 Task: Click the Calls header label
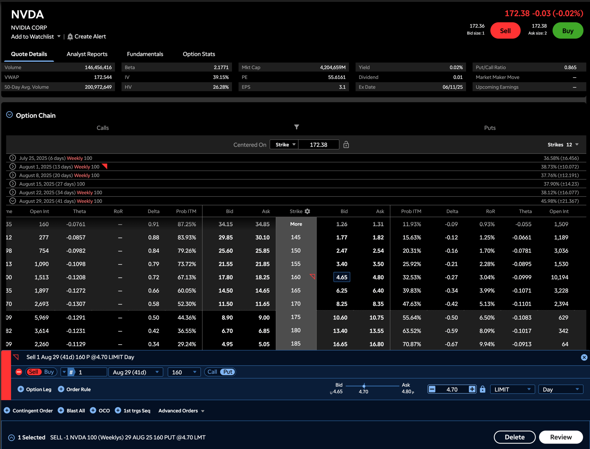[x=103, y=128]
